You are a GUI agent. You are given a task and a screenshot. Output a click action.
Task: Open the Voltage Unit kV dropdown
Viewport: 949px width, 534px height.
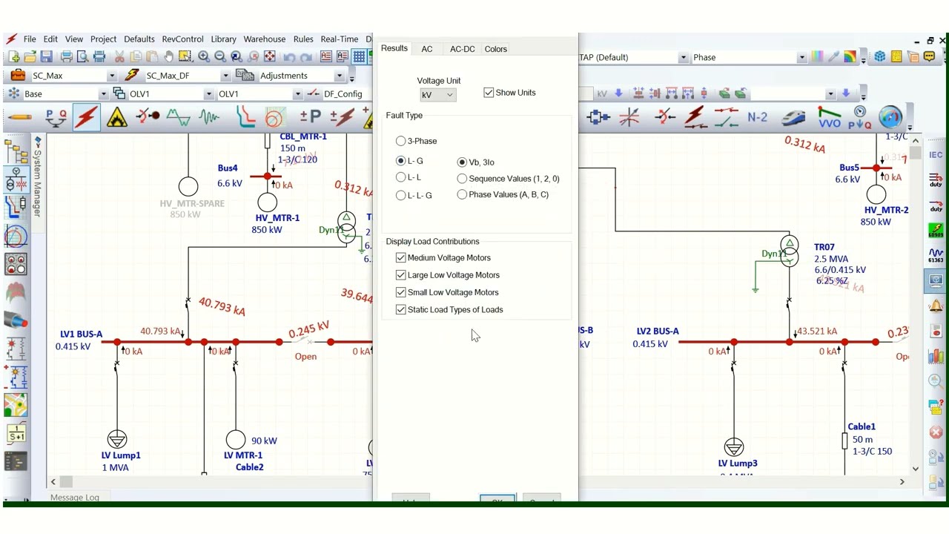coord(437,95)
